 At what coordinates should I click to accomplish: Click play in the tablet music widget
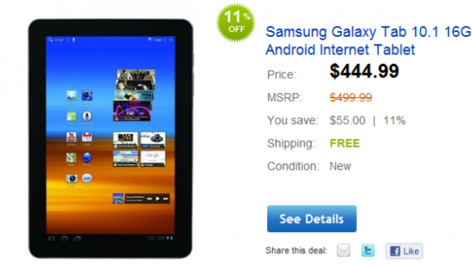click(x=157, y=199)
